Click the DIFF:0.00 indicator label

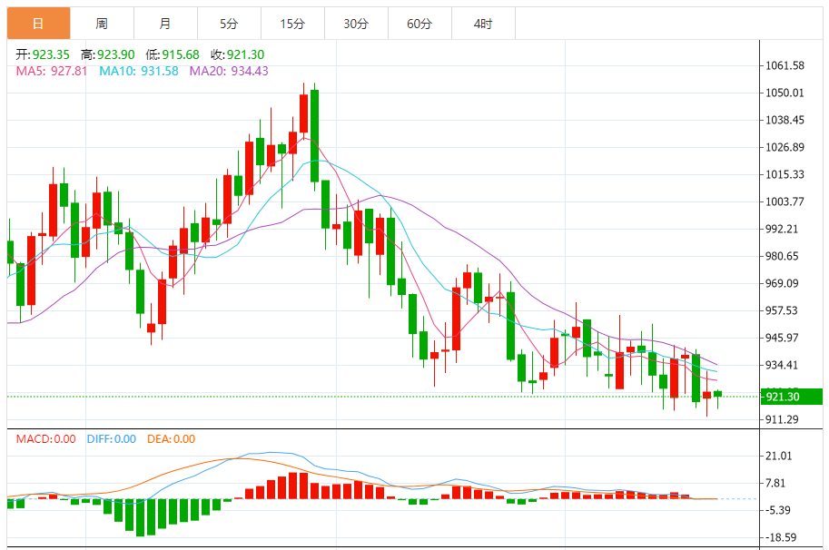coord(112,439)
